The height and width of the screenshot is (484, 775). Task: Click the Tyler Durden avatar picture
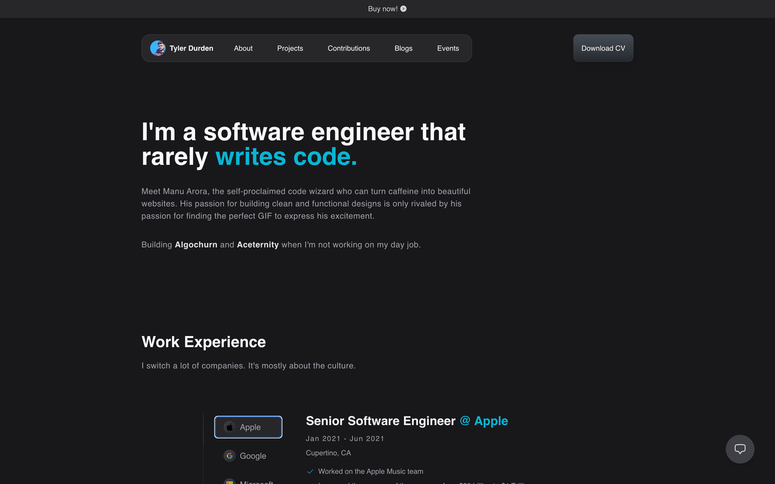(x=158, y=48)
